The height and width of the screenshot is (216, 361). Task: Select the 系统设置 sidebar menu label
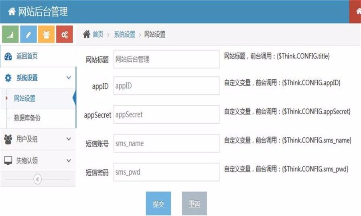point(27,78)
